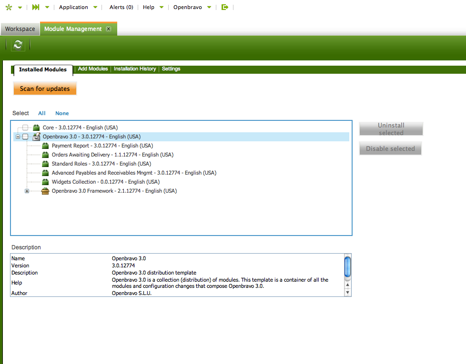Screen dimensions: 466x364
Task: Click the Payment Report module icon
Action: (x=45, y=146)
